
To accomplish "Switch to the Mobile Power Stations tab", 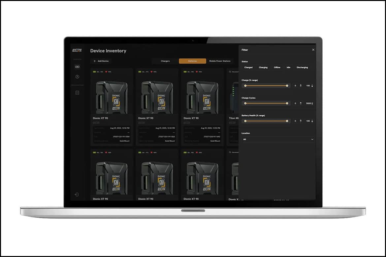I will pos(220,61).
